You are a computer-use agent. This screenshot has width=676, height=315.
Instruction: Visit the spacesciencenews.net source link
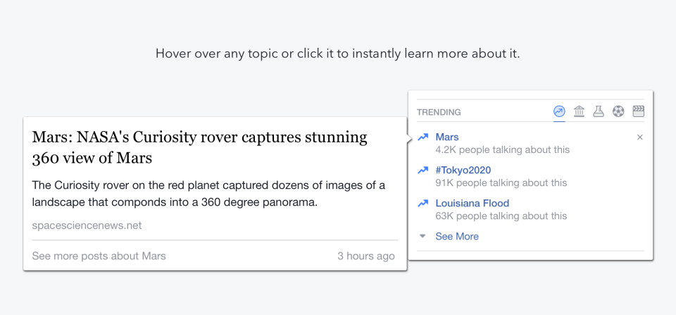(87, 226)
